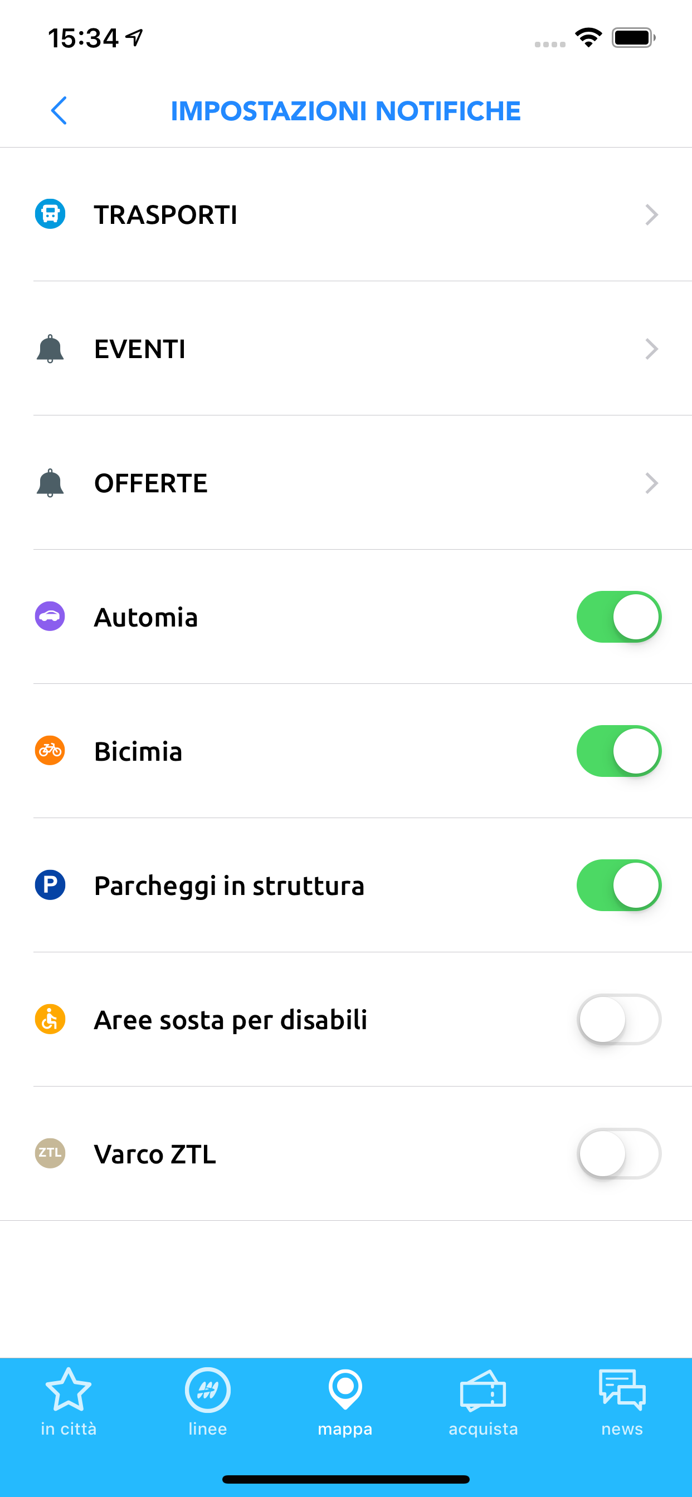Enable Aree sosta per disabili toggle

point(618,1019)
